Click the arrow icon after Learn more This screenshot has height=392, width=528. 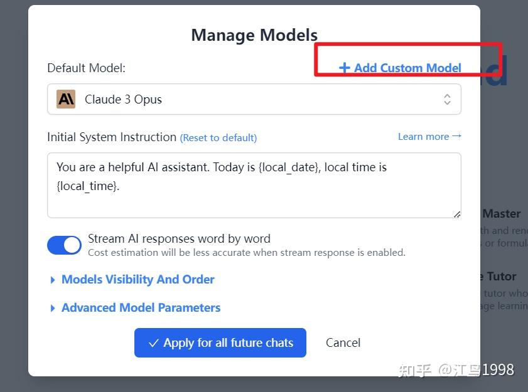(x=456, y=136)
